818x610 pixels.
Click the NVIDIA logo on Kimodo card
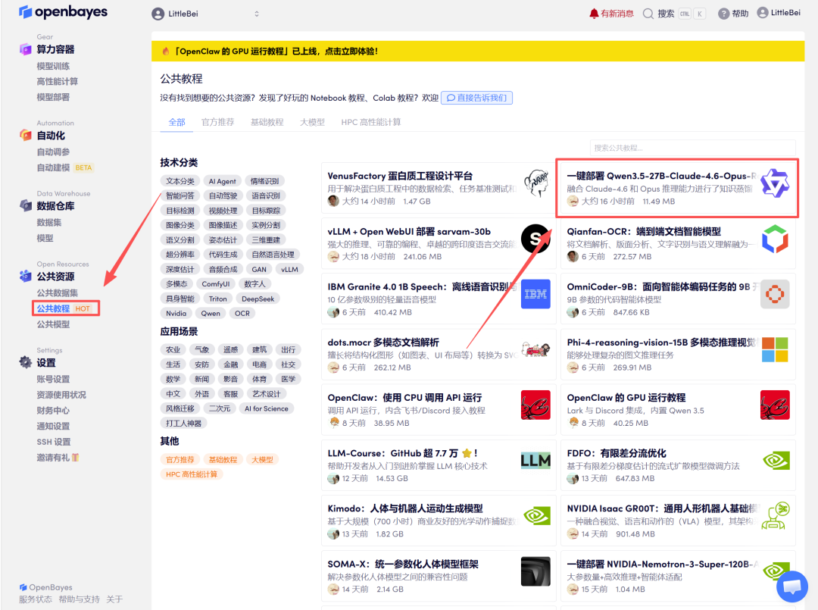pos(537,516)
